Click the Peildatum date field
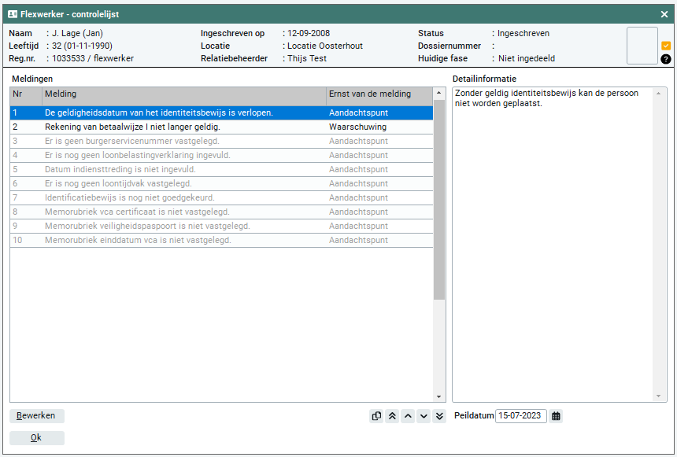Image resolution: width=677 pixels, height=457 pixels. [520, 416]
